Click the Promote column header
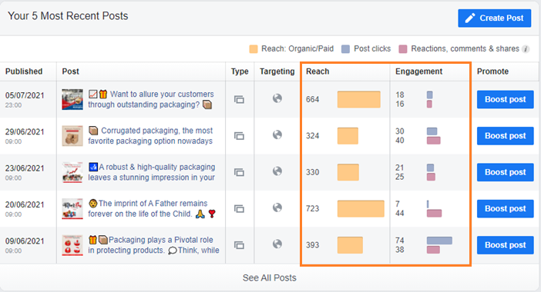The image size is (541, 292). pyautogui.click(x=492, y=71)
